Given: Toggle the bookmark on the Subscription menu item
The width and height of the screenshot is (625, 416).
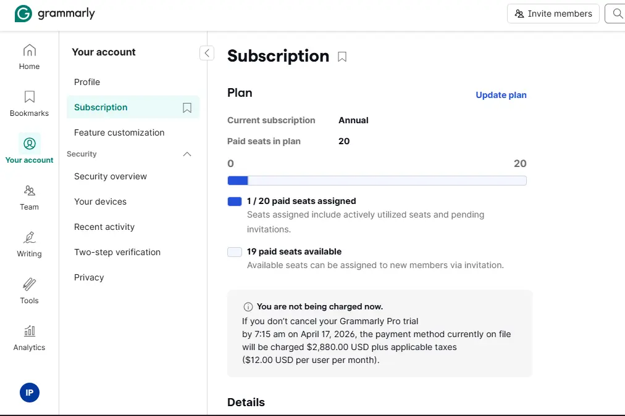Looking at the screenshot, I should (187, 107).
